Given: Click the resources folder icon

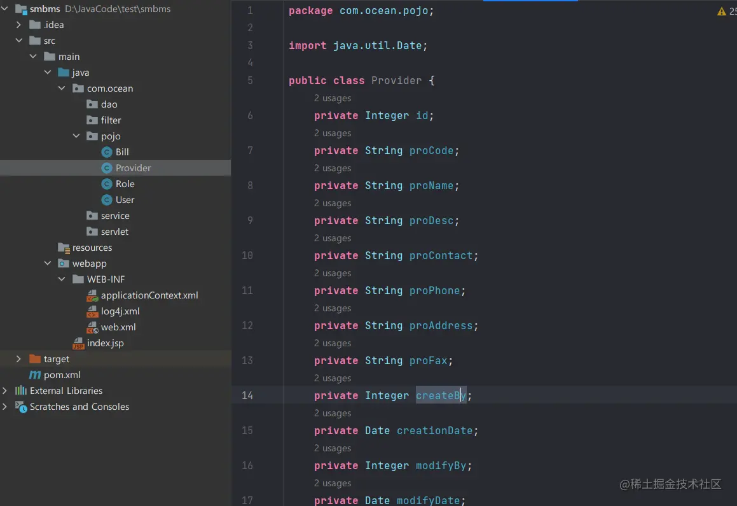Looking at the screenshot, I should 64,248.
